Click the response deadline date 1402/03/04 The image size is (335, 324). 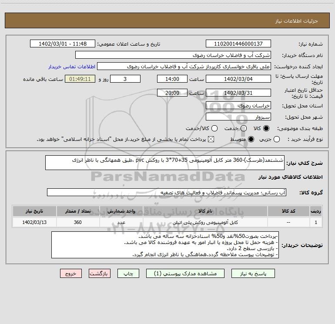point(238,79)
